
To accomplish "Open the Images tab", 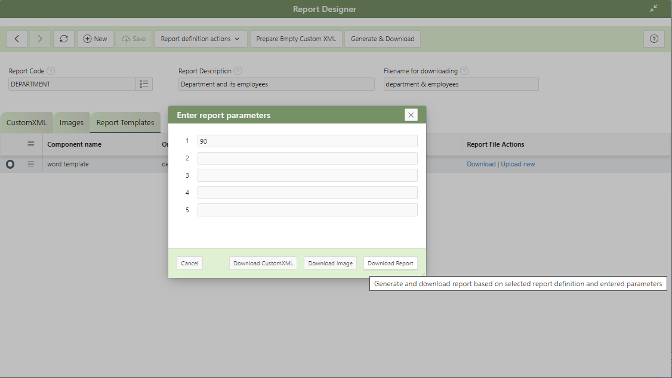I will tap(72, 123).
